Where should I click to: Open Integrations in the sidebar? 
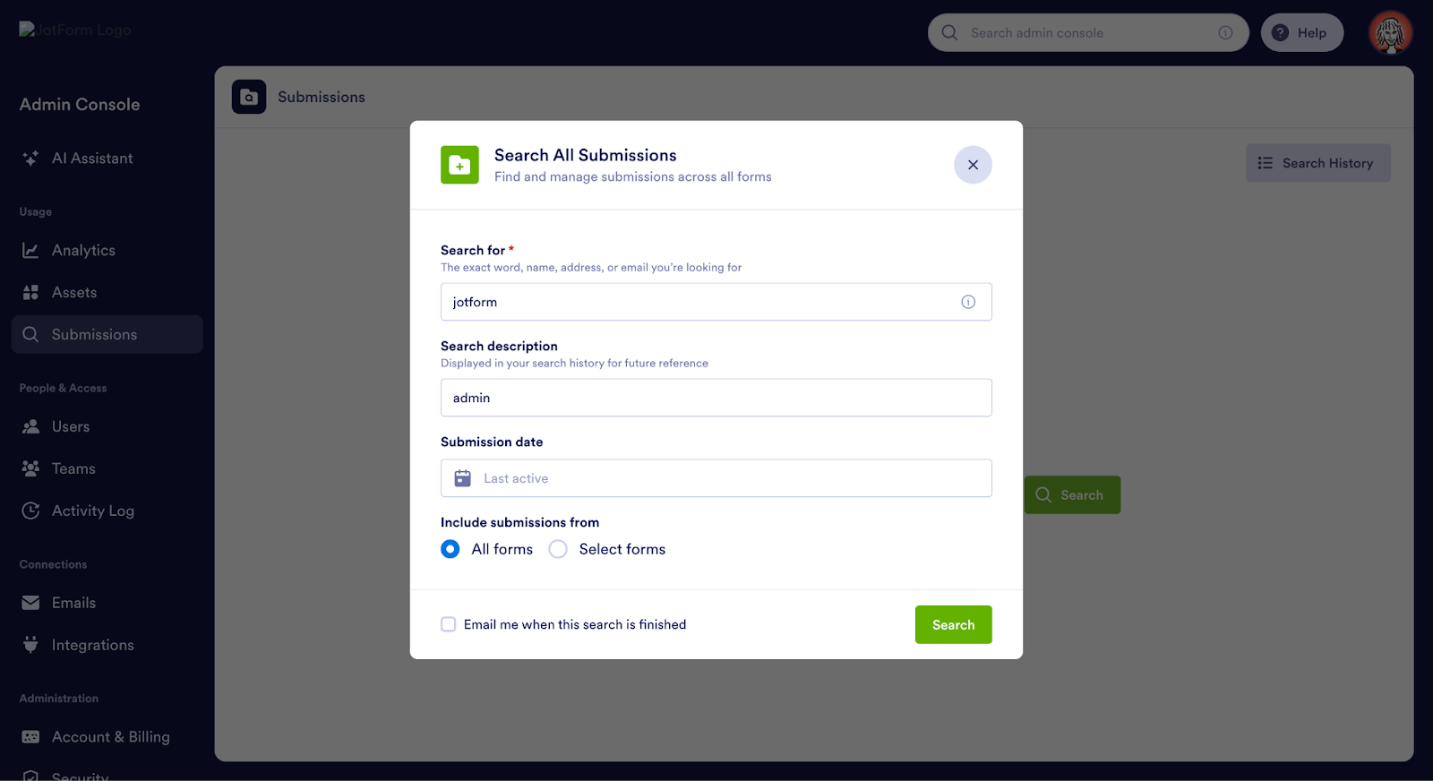107,645
